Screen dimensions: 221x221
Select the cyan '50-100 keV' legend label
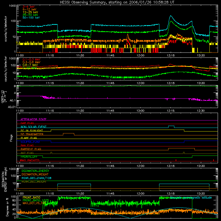(31, 18)
